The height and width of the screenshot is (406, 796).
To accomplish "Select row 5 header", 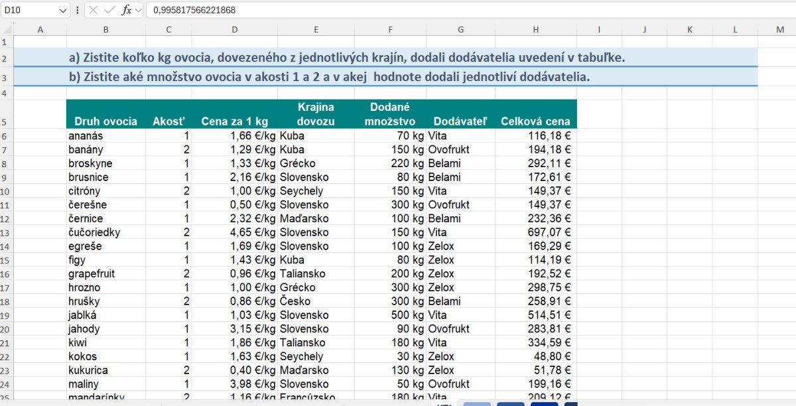I will point(7,113).
